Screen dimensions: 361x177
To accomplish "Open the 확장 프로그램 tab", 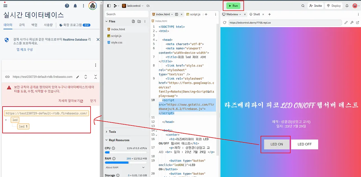I will [75, 25].
